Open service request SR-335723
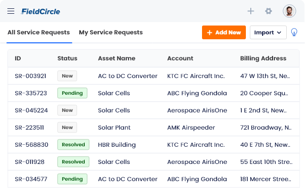Image resolution: width=305 pixels, height=188 pixels. (x=31, y=93)
